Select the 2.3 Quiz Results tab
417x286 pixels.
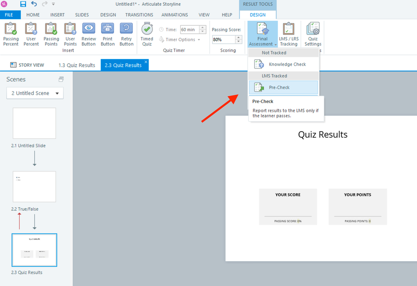(x=123, y=65)
